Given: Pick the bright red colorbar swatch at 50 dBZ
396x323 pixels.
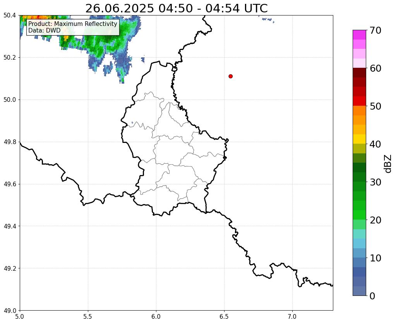Looking at the screenshot, I should click(x=359, y=101).
